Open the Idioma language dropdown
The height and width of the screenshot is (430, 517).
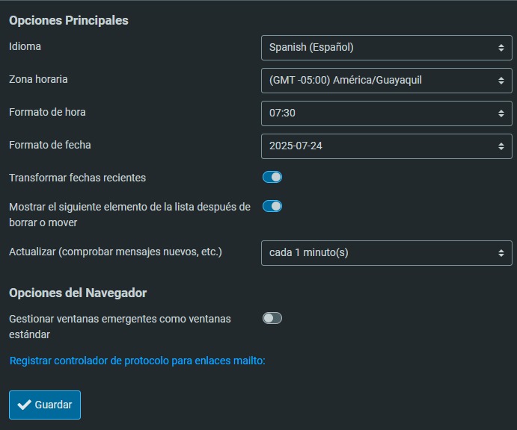coord(386,47)
